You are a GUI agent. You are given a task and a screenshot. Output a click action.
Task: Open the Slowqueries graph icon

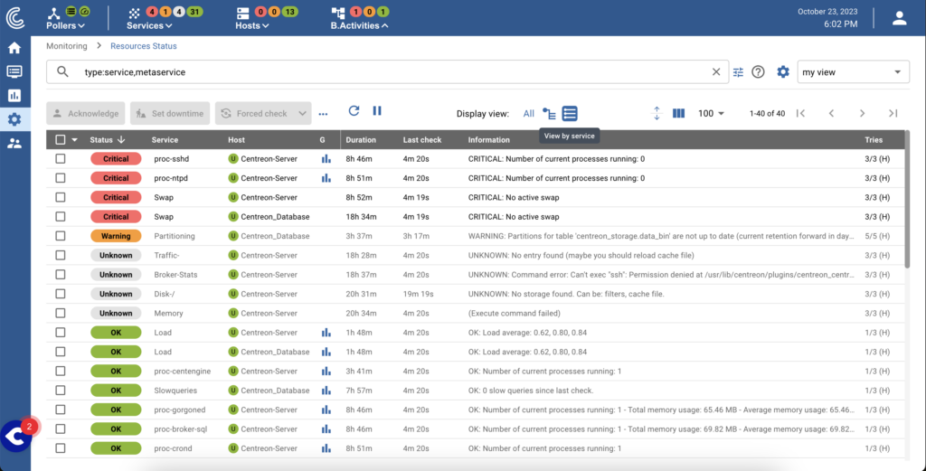[x=326, y=391]
